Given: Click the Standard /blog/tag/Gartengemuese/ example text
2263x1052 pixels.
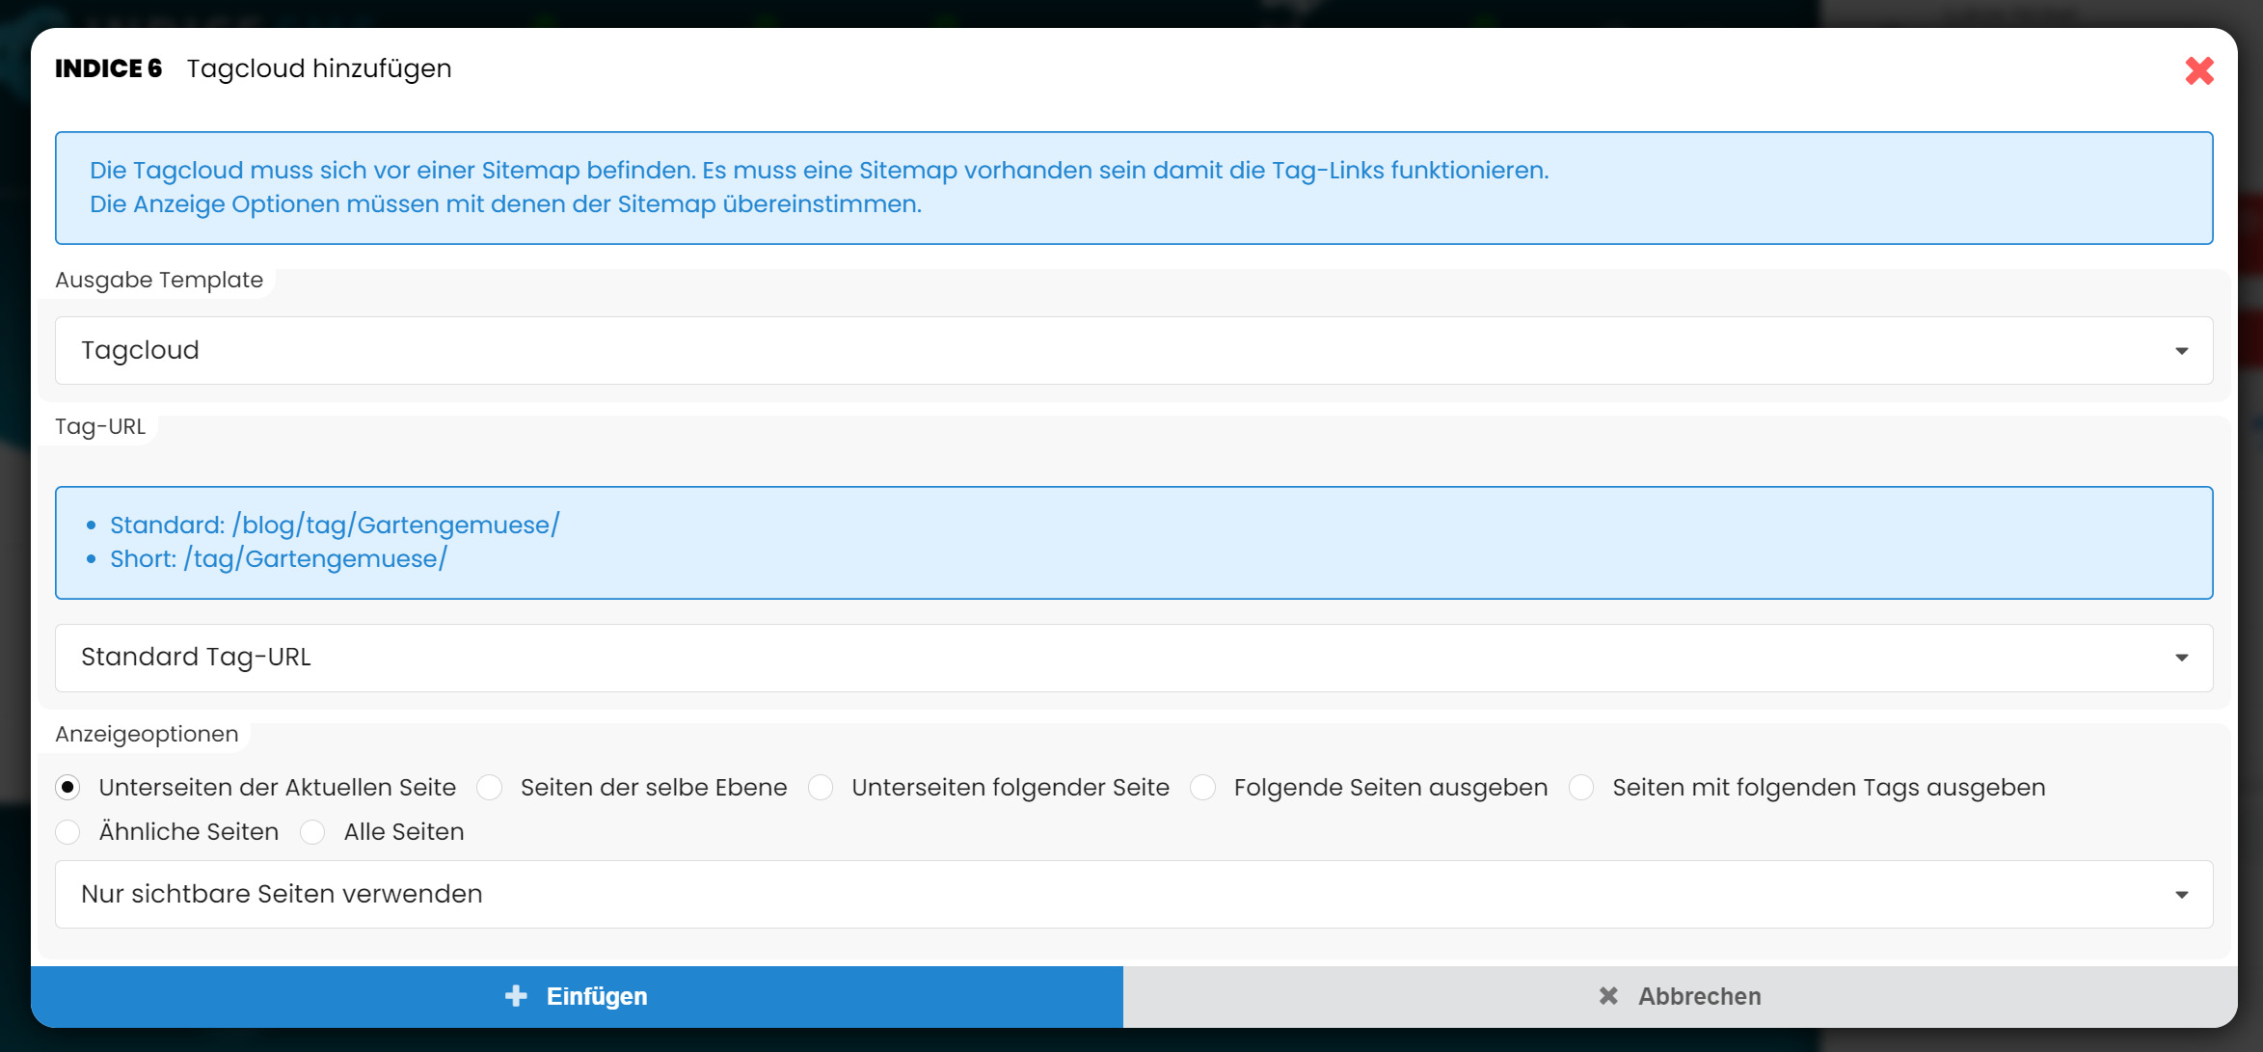Looking at the screenshot, I should pyautogui.click(x=334, y=526).
